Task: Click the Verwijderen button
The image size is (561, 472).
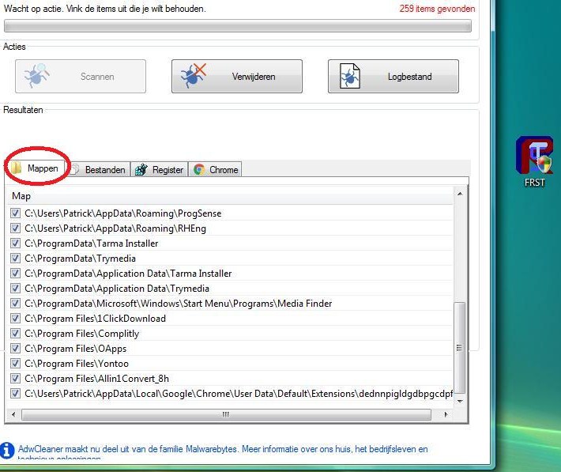Action: (x=237, y=76)
